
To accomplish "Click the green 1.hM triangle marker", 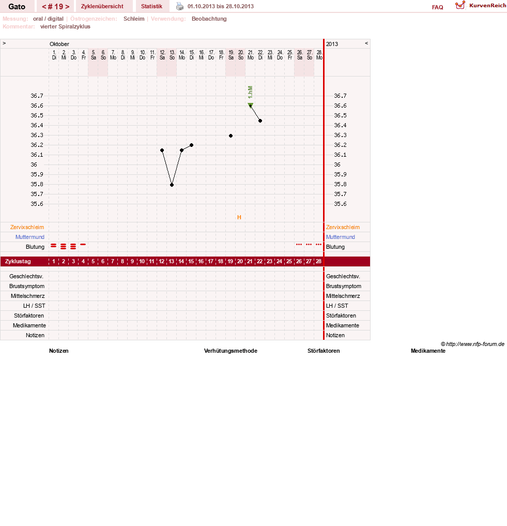I will click(x=251, y=105).
